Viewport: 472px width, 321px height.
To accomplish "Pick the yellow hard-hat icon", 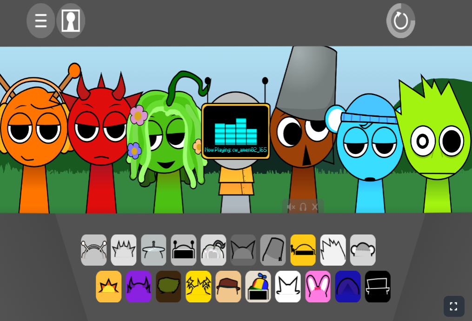I will pyautogui.click(x=303, y=250).
